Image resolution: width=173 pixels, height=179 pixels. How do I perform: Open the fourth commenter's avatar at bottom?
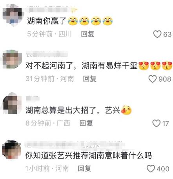[x=12, y=150]
